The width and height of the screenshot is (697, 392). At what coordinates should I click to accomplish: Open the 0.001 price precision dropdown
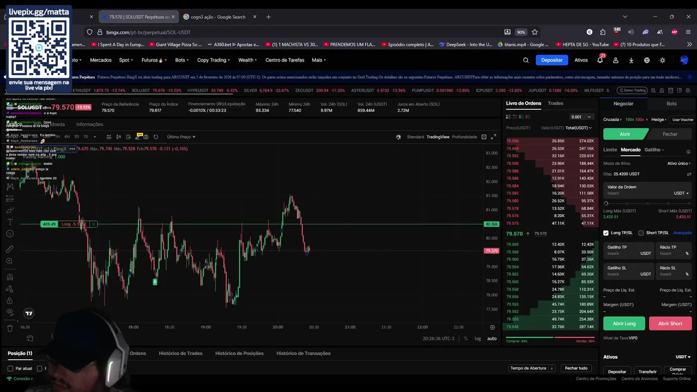[580, 117]
